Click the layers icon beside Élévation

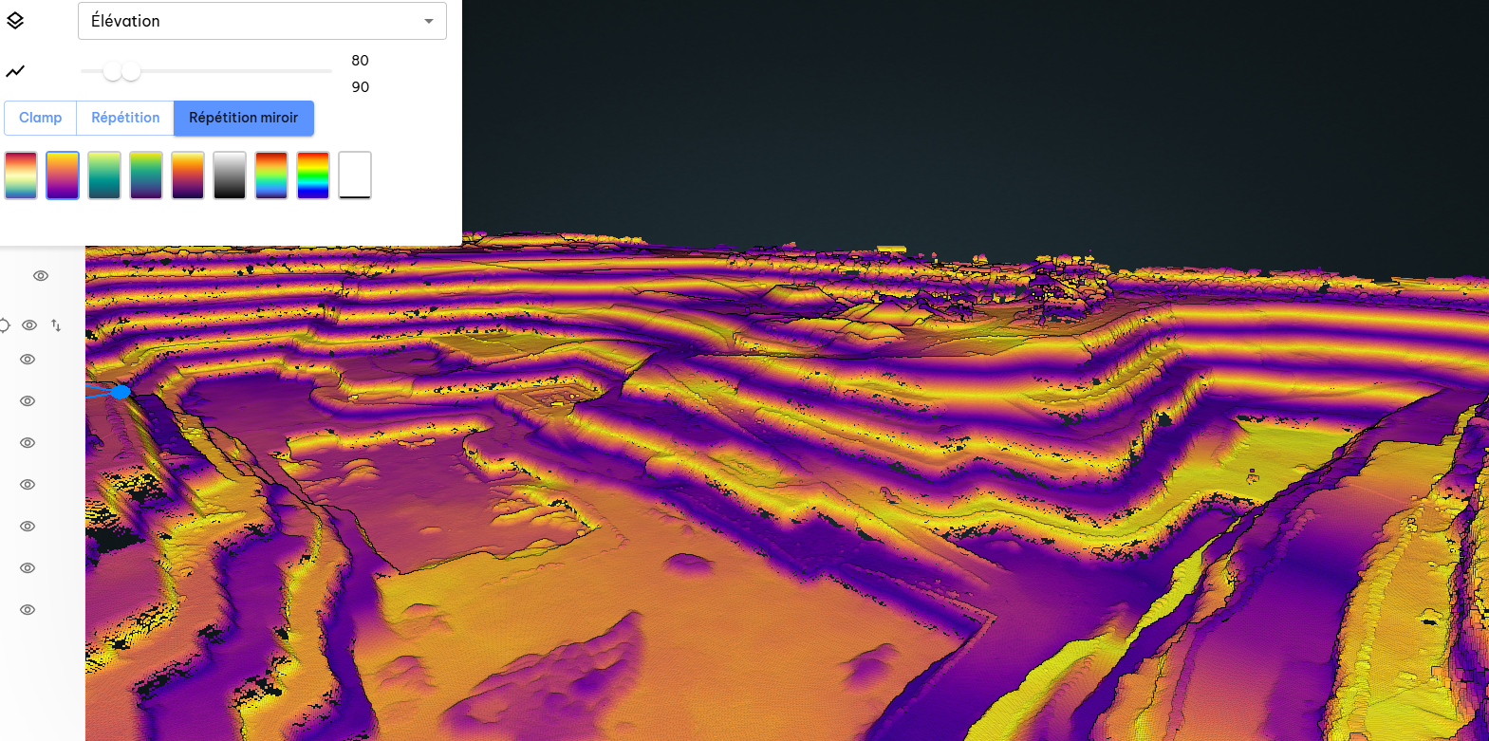coord(15,21)
